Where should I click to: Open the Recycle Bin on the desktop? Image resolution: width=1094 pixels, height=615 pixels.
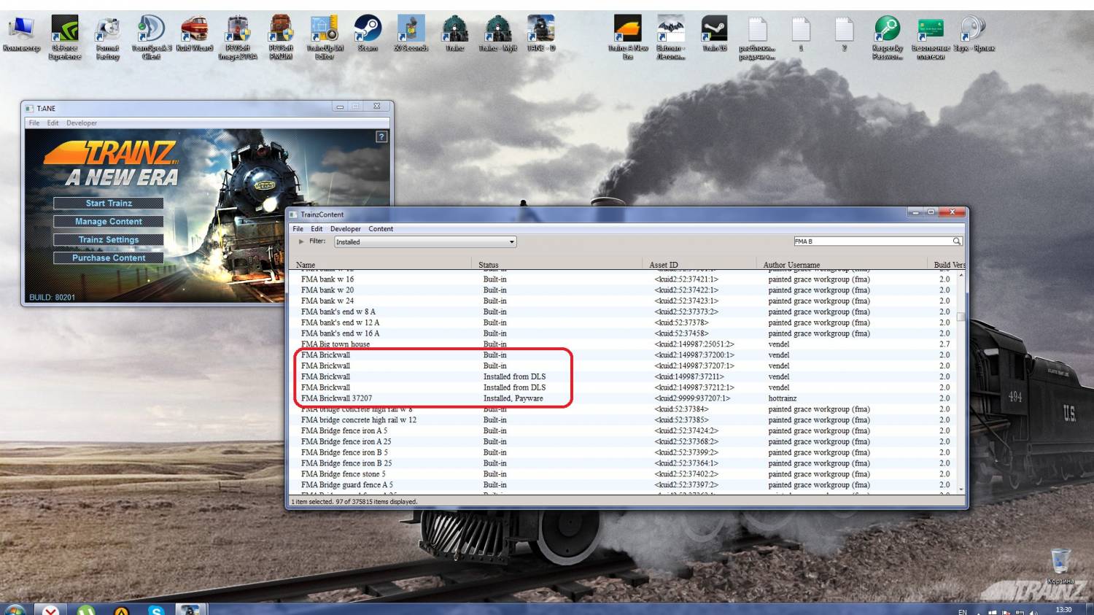click(1060, 567)
